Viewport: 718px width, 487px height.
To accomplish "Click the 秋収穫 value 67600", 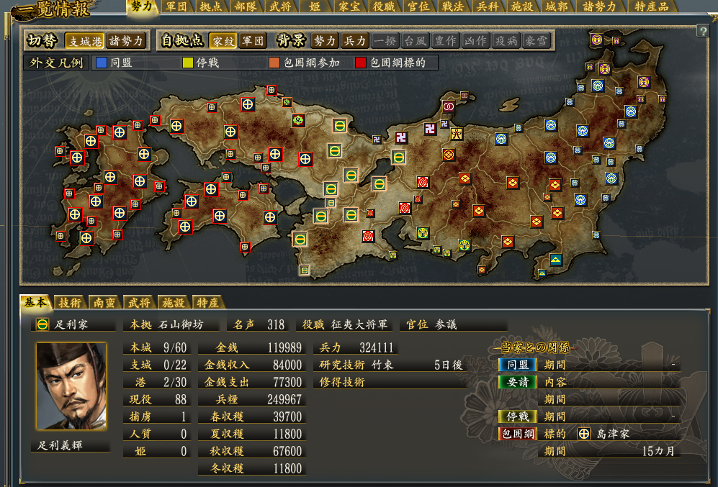I will [287, 451].
